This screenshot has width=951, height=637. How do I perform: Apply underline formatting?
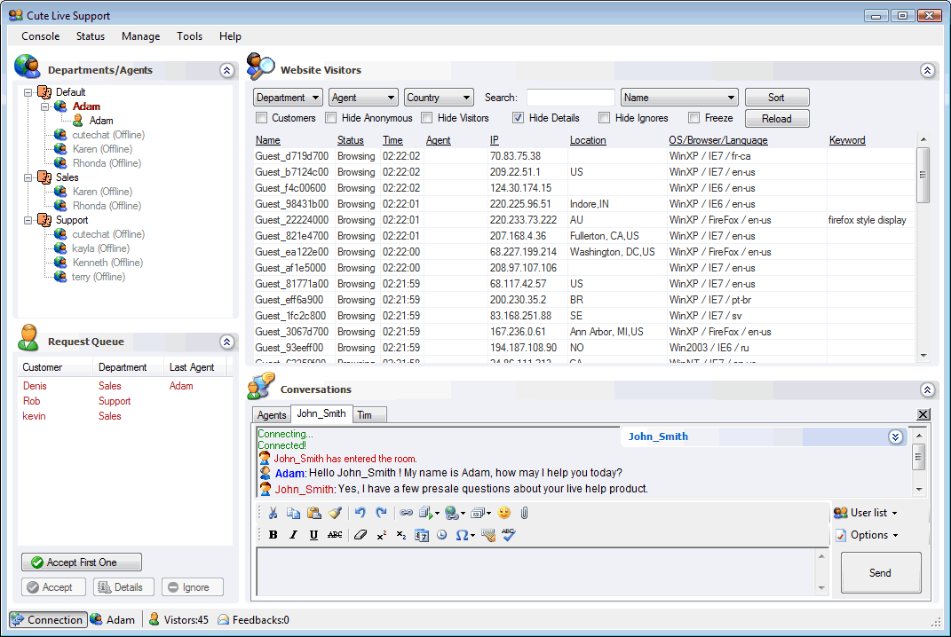313,535
